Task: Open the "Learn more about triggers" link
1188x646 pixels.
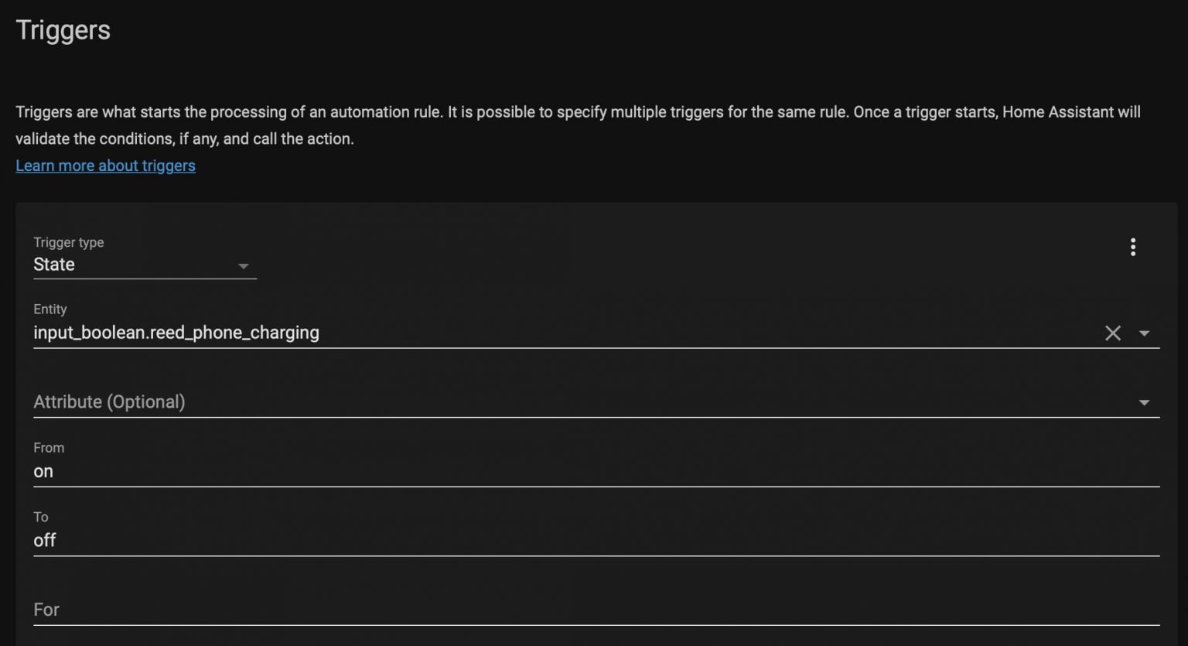Action: [105, 166]
